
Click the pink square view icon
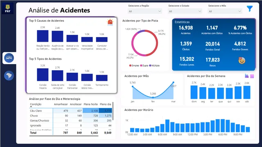(x=252, y=76)
